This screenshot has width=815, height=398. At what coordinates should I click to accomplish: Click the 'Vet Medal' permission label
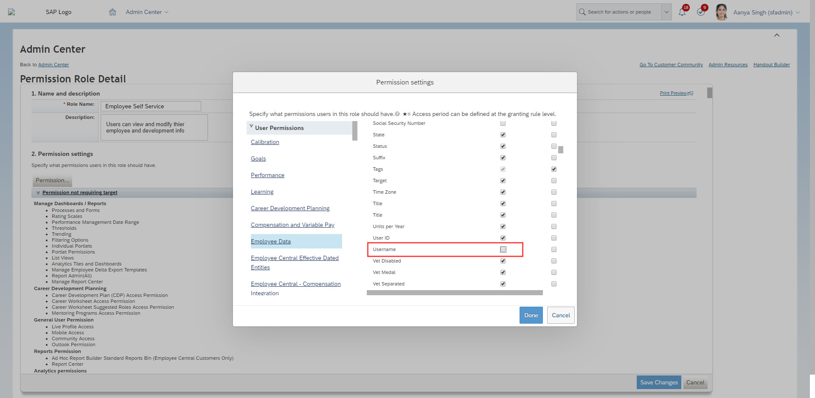point(384,272)
